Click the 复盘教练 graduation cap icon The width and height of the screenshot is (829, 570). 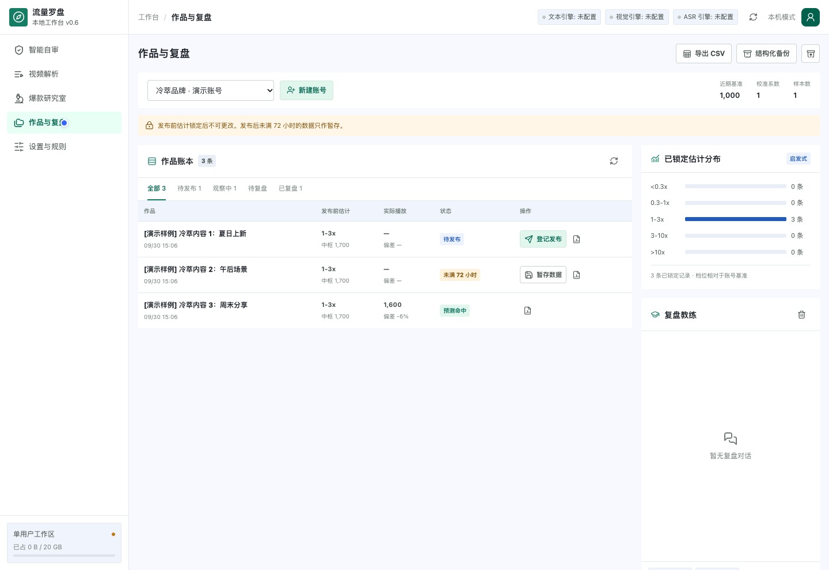coord(655,315)
